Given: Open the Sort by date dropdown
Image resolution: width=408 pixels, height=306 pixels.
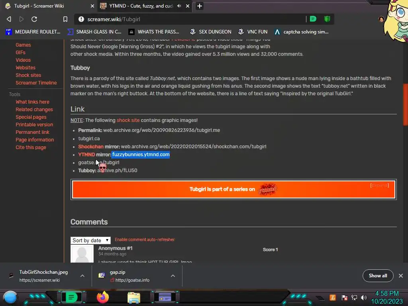Looking at the screenshot, I should (x=90, y=240).
